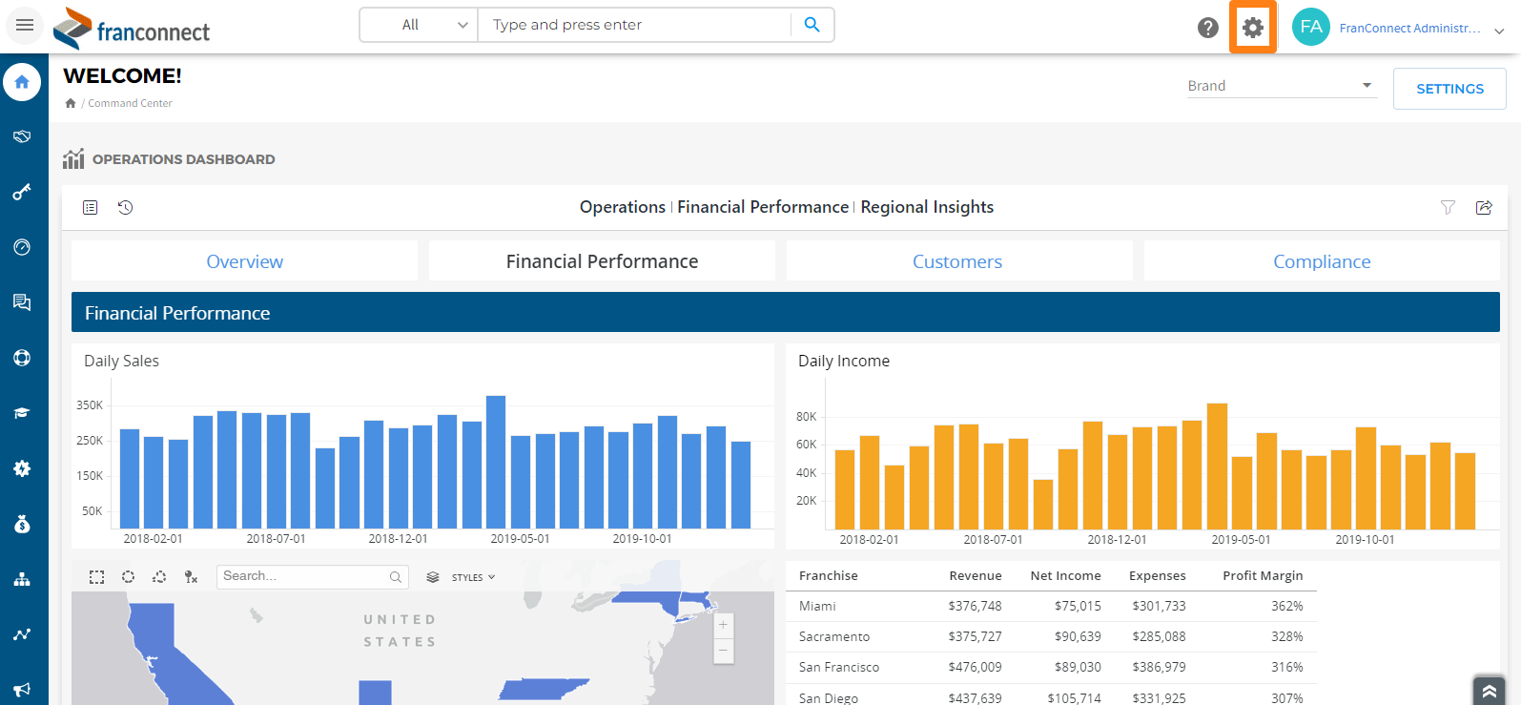Sort table by Net Income column header
This screenshot has height=705, width=1521.
(1065, 575)
